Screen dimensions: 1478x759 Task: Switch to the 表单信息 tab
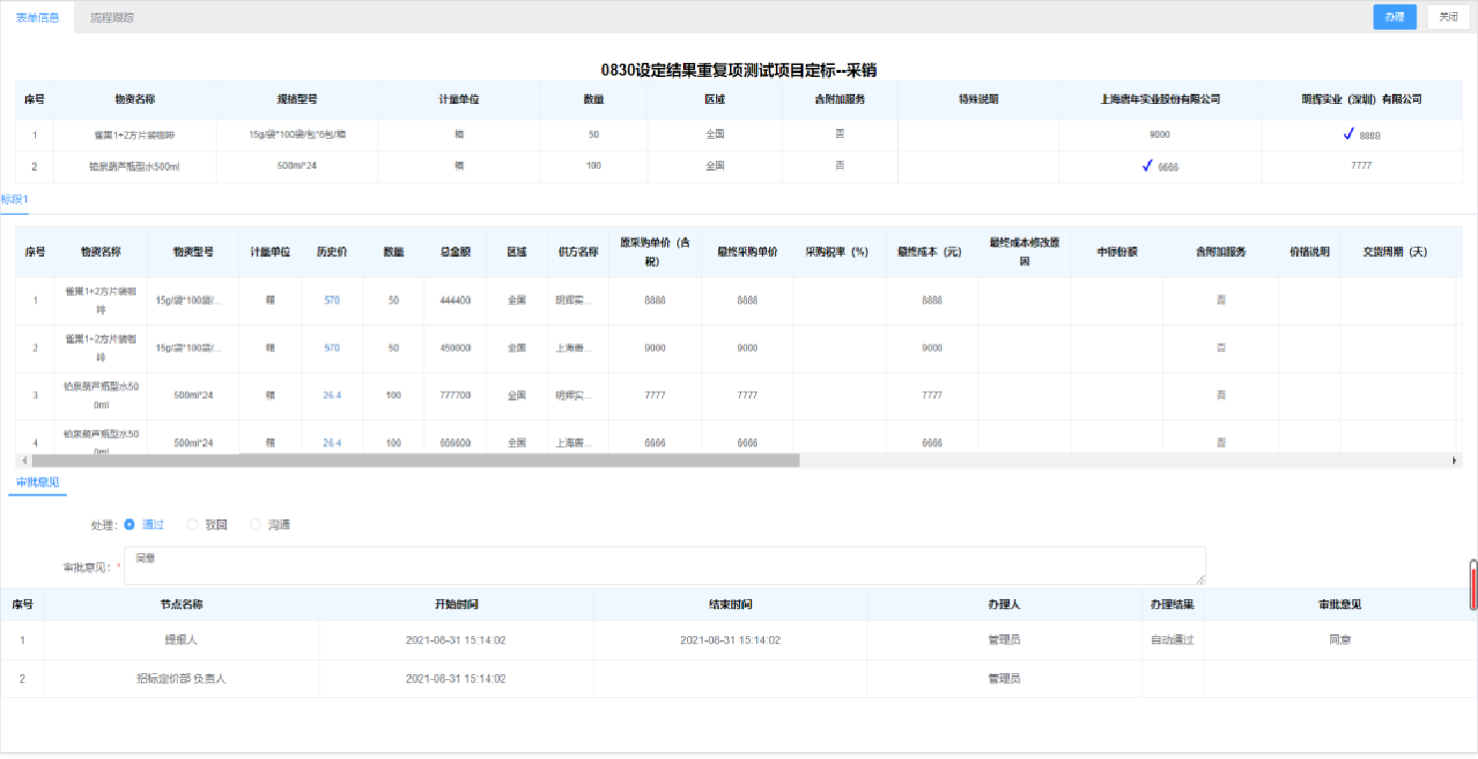[38, 18]
